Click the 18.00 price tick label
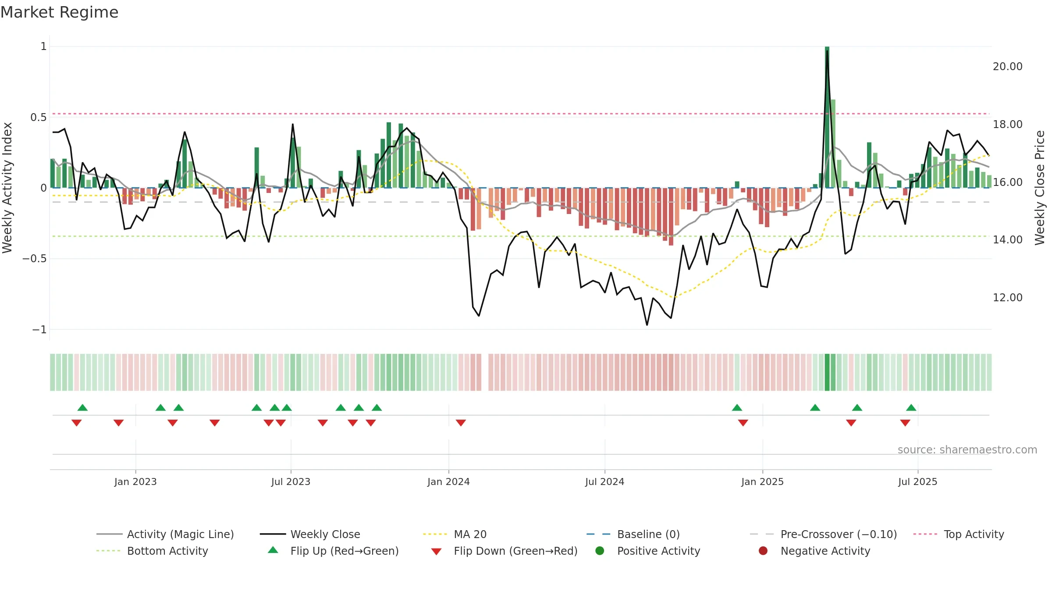The image size is (1052, 592). [x=1007, y=125]
